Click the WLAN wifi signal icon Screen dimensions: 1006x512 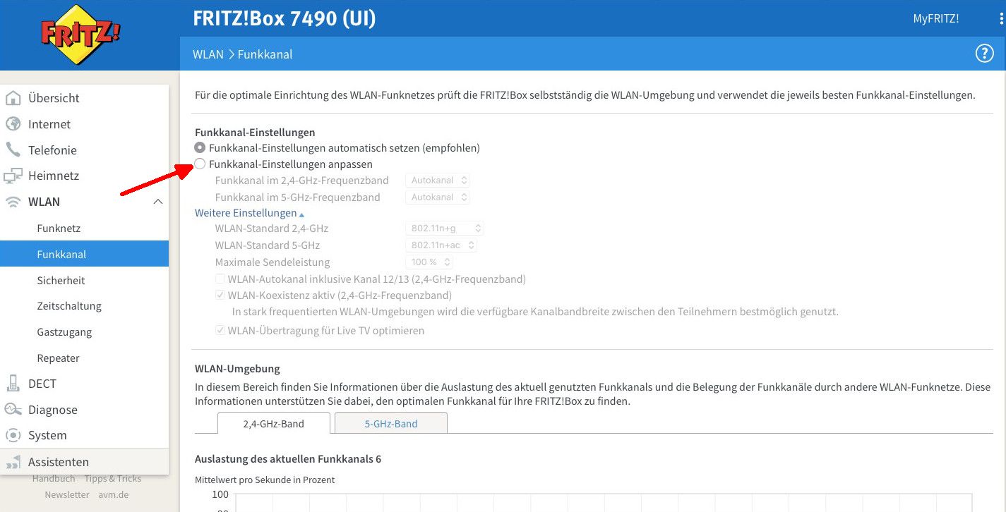coord(13,202)
